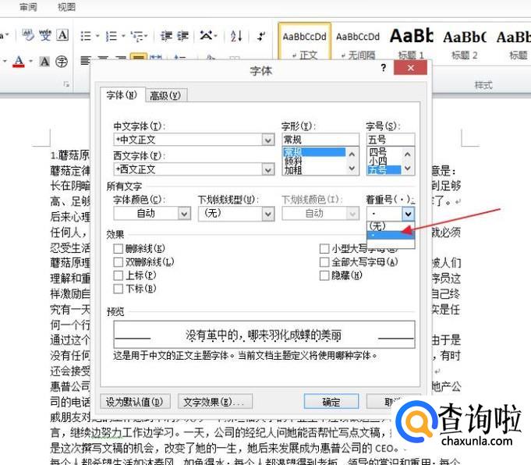The image size is (531, 465).
Task: Open the Font Color dropdown arrow
Action: tap(31, 62)
